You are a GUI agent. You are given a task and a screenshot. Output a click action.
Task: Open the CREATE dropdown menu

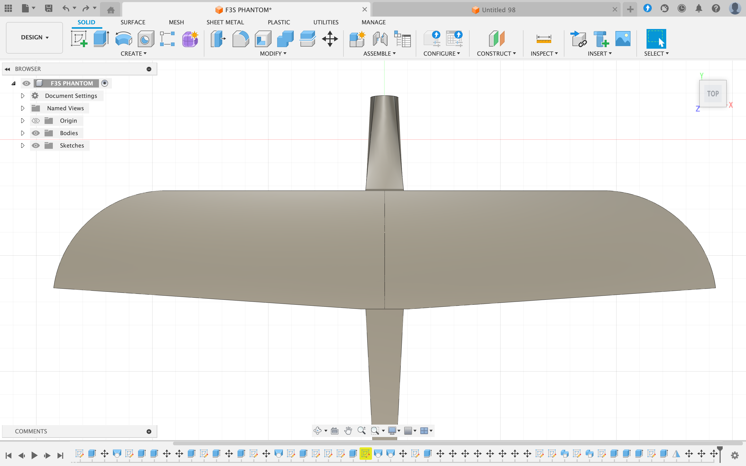133,54
